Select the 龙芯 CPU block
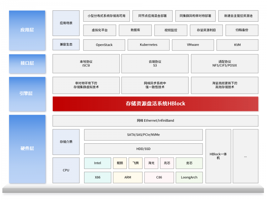The image size is (267, 200). click(x=189, y=163)
